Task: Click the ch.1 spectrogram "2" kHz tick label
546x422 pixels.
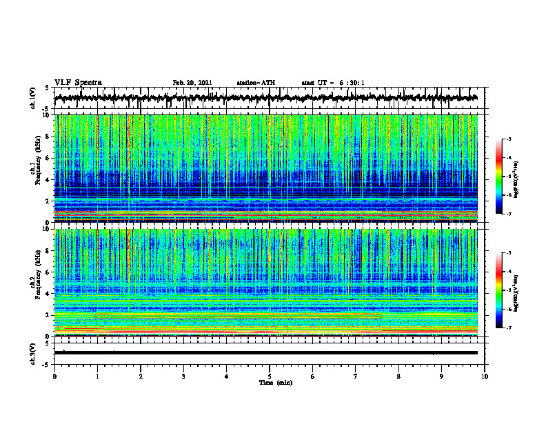Action: click(48, 201)
